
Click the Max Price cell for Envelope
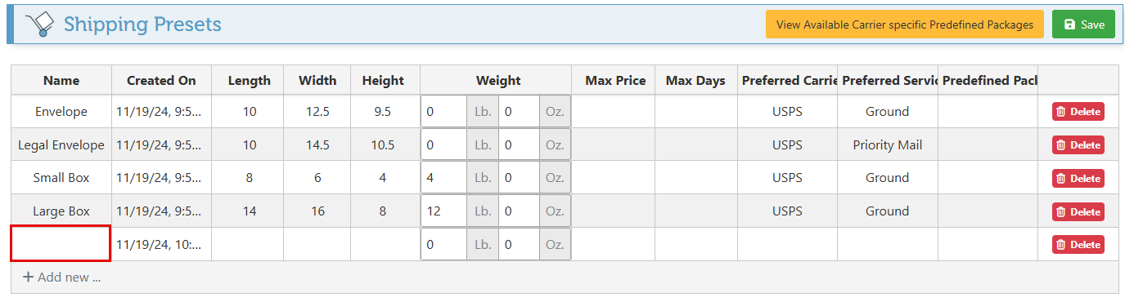point(615,111)
